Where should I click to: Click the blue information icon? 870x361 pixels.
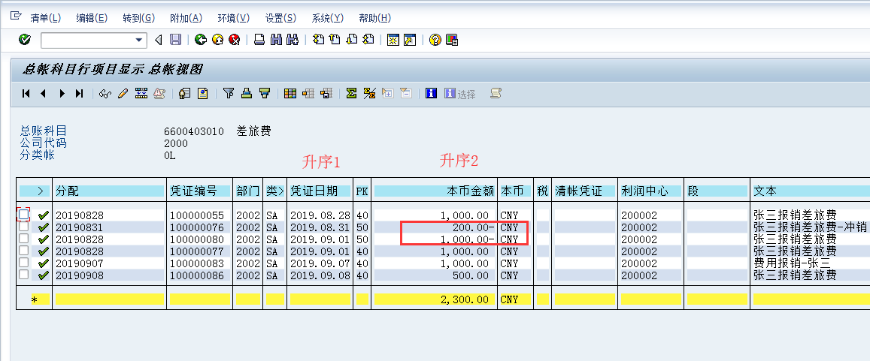coord(431,94)
